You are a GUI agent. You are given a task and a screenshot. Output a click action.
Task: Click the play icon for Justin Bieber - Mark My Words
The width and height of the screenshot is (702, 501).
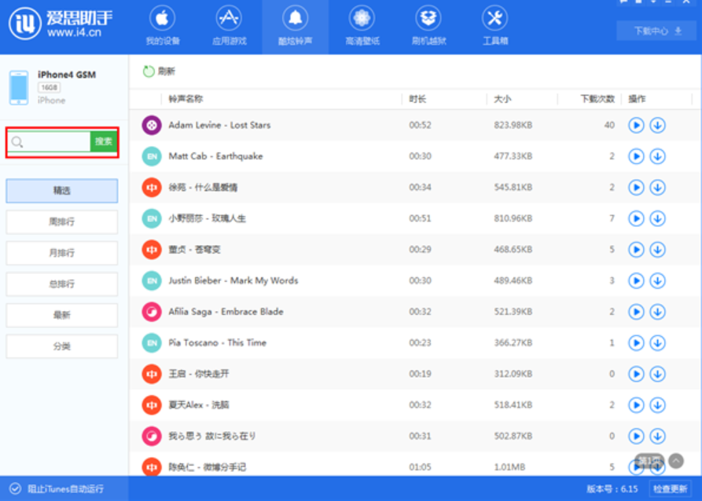[x=636, y=280]
